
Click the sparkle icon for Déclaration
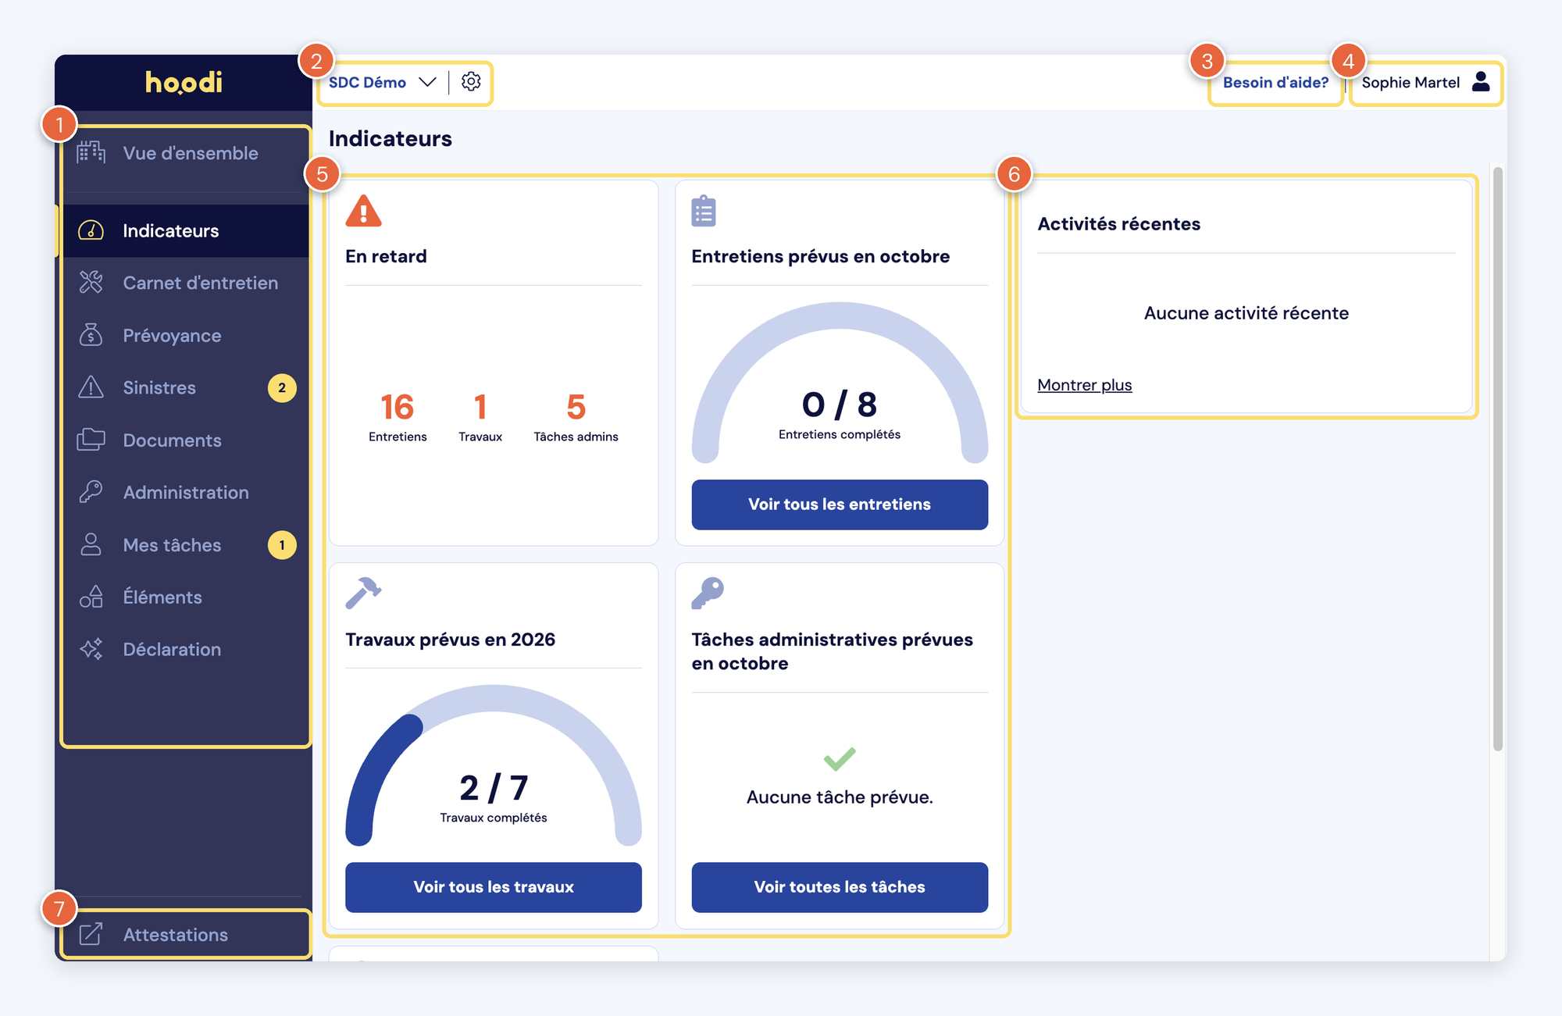tap(91, 649)
